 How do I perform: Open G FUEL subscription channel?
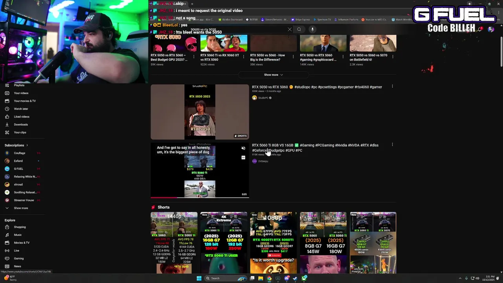tap(18, 169)
